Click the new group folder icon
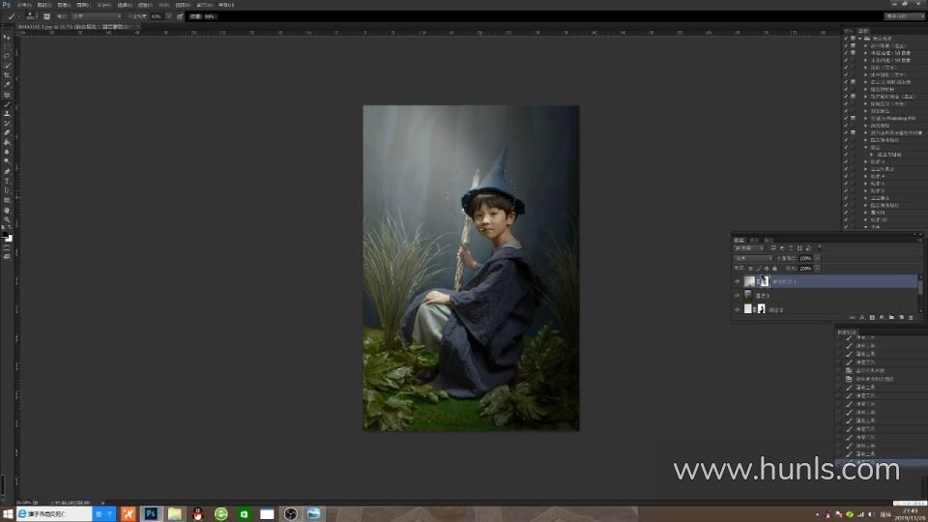The height and width of the screenshot is (522, 928). 890,317
